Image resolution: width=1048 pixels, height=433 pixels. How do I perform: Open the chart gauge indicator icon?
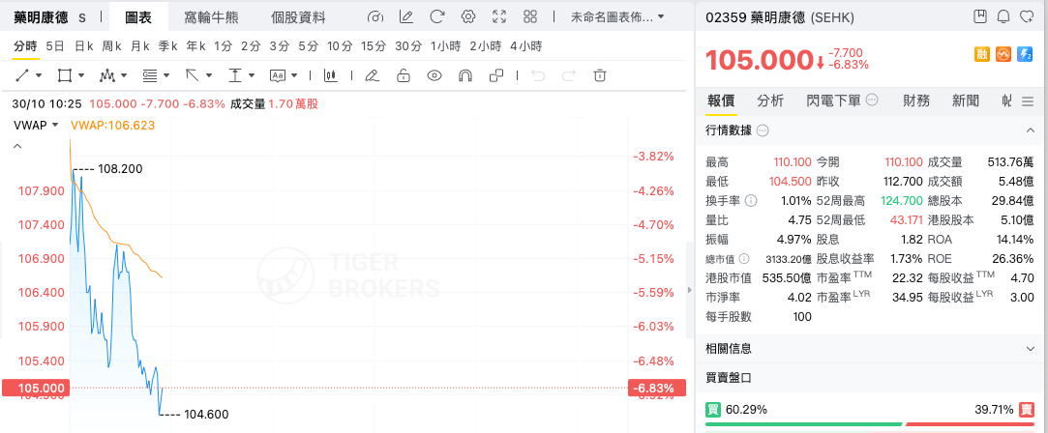[375, 17]
